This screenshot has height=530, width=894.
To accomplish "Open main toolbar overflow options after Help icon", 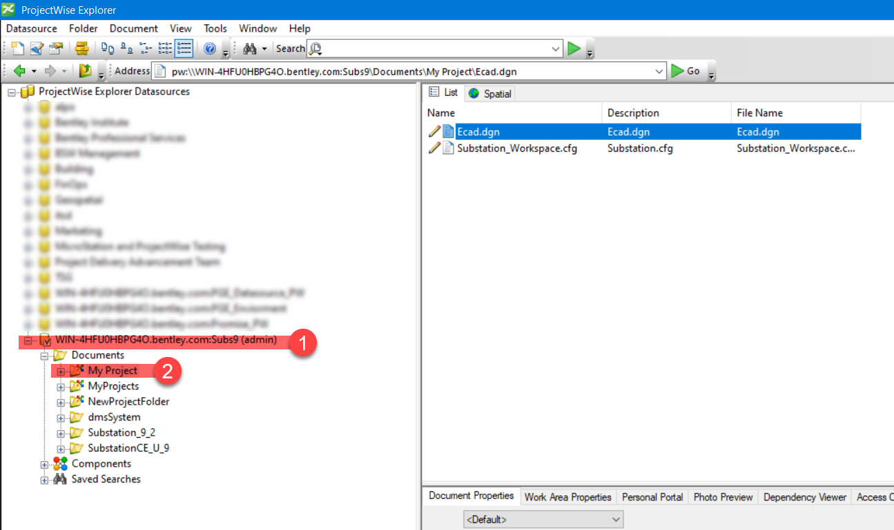I will tap(226, 52).
